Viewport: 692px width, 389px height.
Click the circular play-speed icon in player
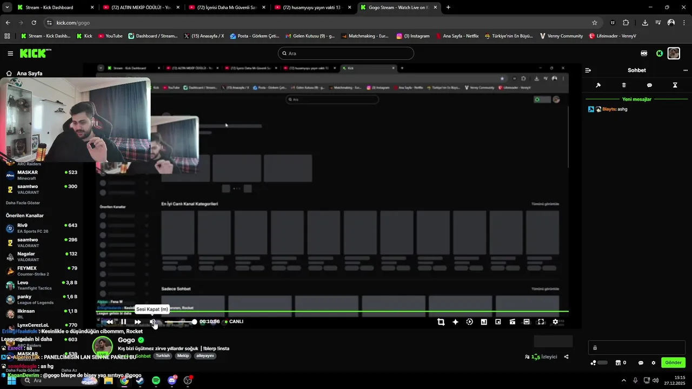click(469, 322)
